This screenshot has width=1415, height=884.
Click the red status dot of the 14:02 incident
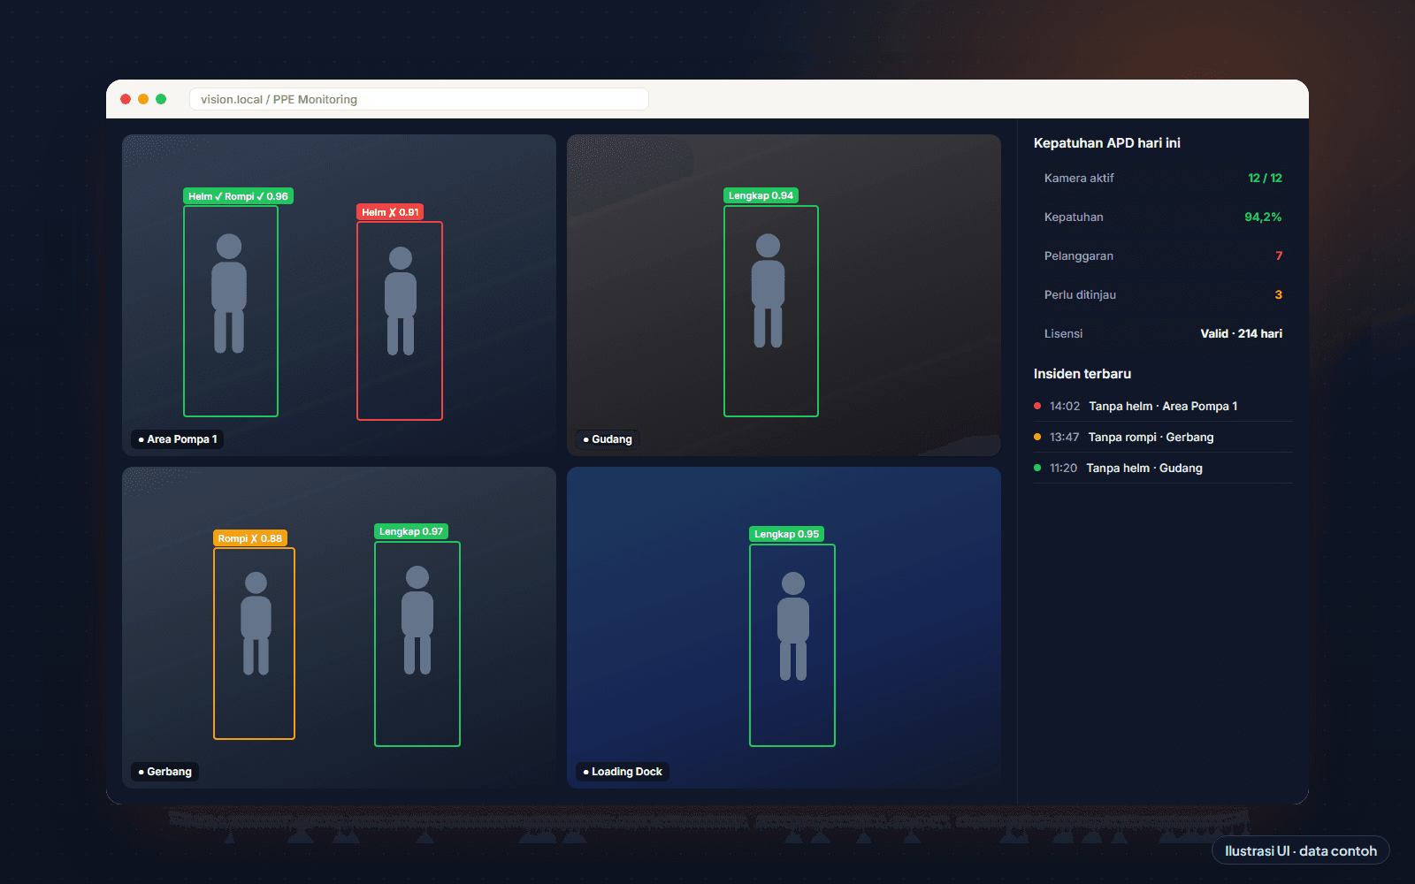point(1037,406)
